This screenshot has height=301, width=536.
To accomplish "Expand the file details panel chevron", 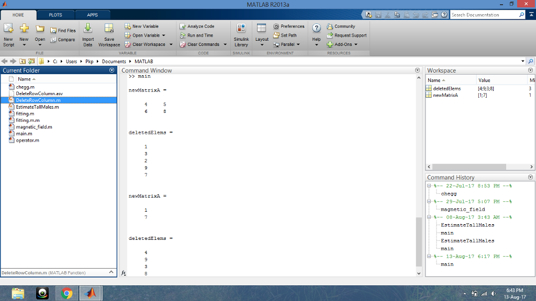I will coord(111,272).
